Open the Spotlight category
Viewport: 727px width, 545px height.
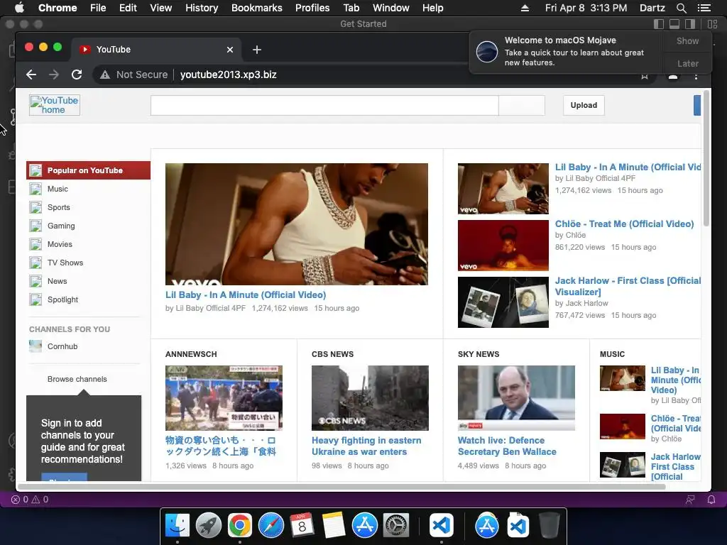pyautogui.click(x=62, y=300)
